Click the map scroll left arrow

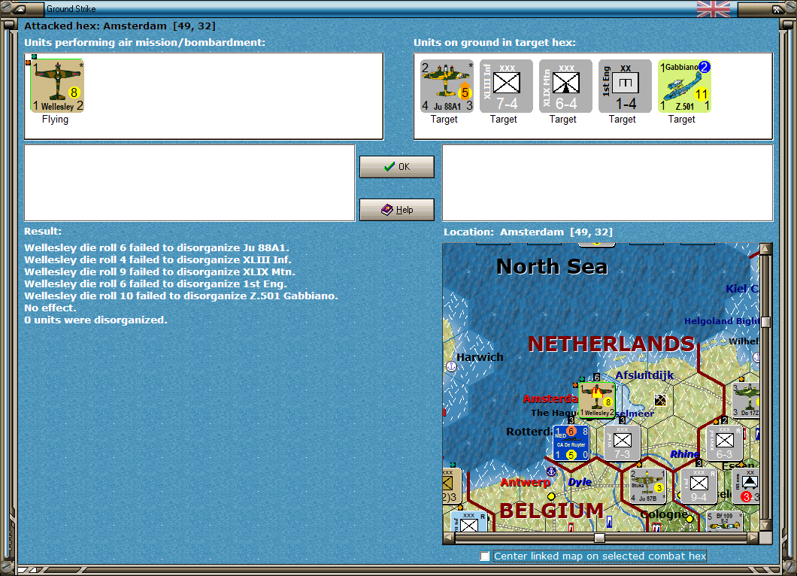coord(448,538)
